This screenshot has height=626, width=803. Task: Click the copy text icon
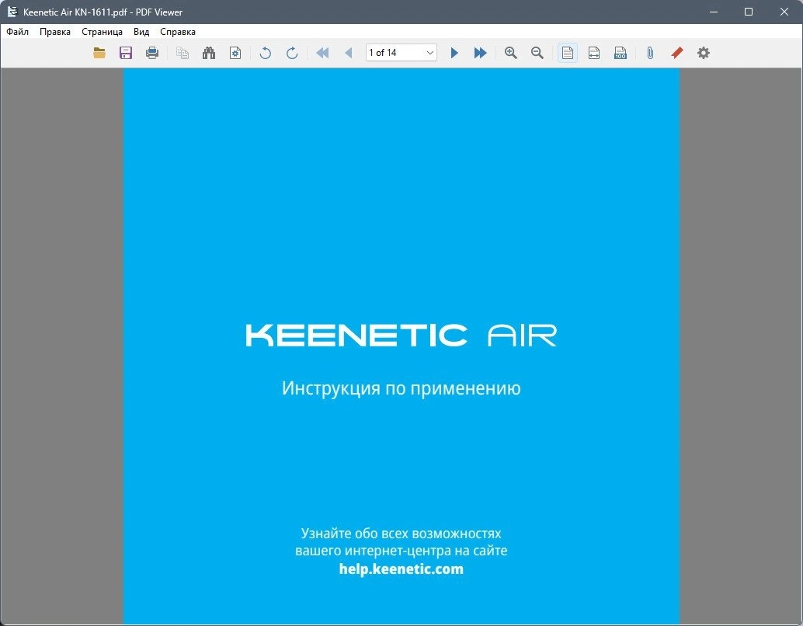point(182,53)
